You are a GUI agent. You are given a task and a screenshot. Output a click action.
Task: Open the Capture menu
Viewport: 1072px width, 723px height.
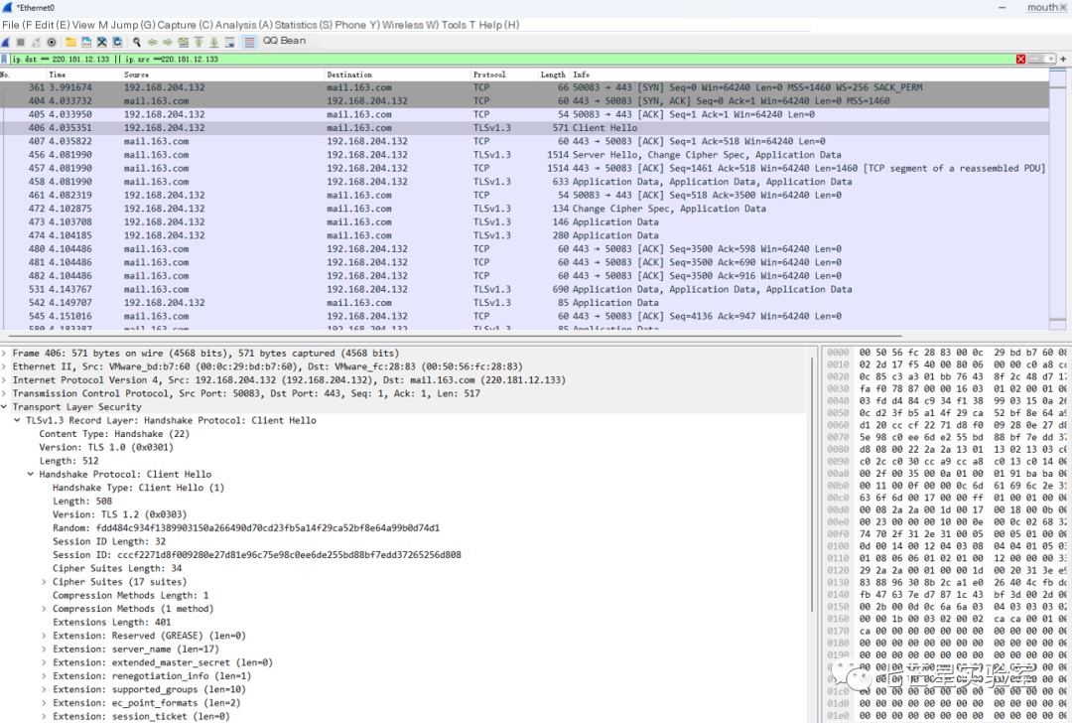(186, 25)
